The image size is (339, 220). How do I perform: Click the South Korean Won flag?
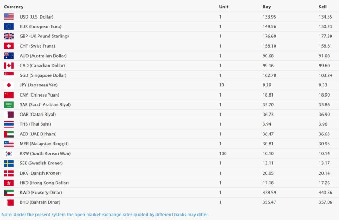point(9,153)
